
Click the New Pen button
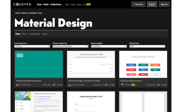138,4
